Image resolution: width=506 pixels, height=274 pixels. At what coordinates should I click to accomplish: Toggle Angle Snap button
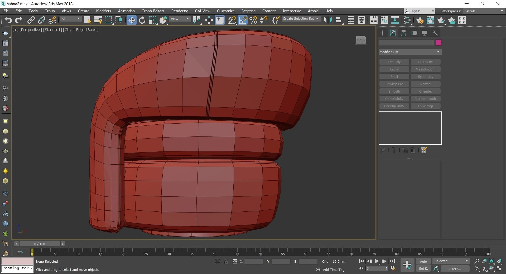point(243,20)
